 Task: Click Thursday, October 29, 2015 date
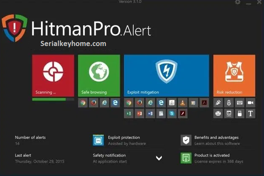pyautogui.click(x=40, y=162)
